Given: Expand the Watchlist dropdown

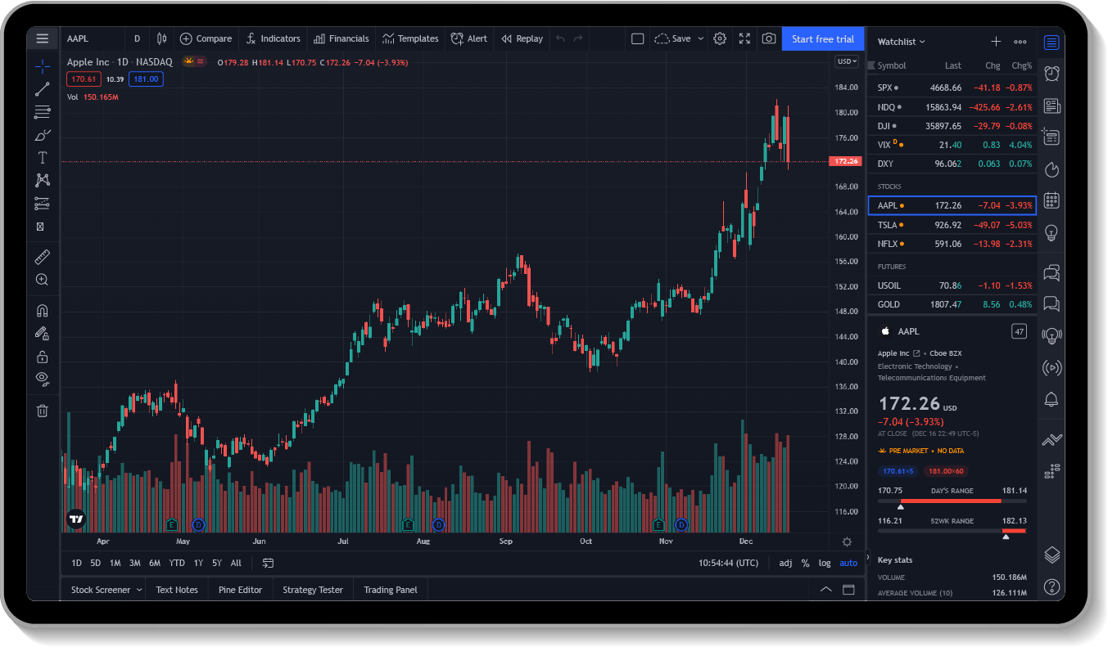Looking at the screenshot, I should tap(902, 41).
